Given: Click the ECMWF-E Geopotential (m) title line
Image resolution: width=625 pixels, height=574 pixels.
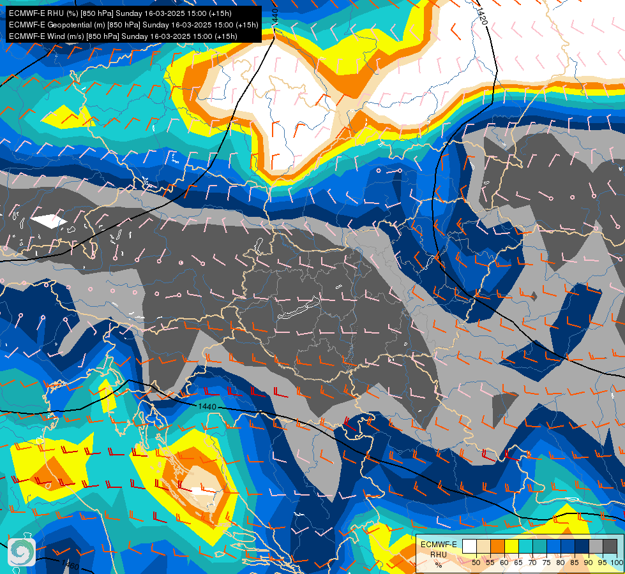Looking at the screenshot, I should pos(133,25).
